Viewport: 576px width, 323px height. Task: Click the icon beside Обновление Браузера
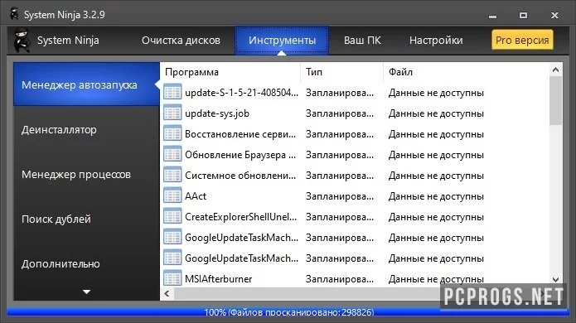(172, 154)
